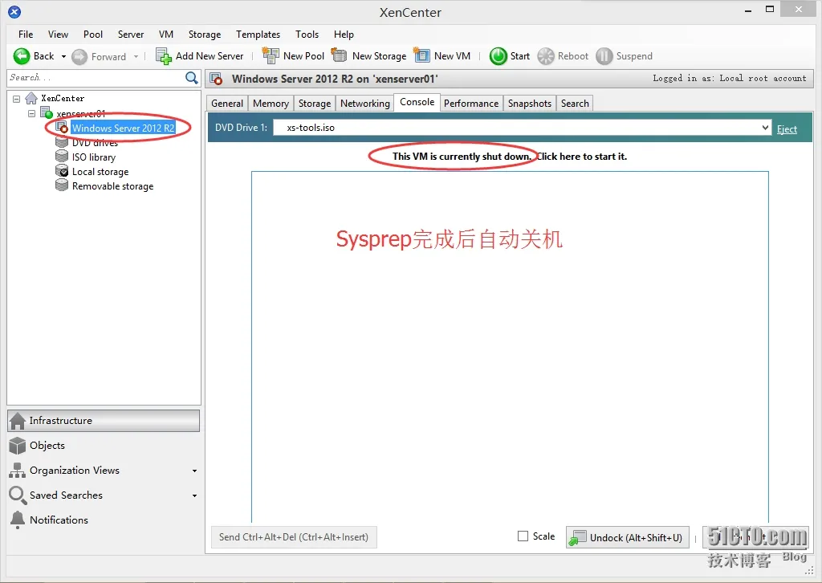The image size is (822, 583).
Task: Switch to the Performance tab
Action: point(471,104)
